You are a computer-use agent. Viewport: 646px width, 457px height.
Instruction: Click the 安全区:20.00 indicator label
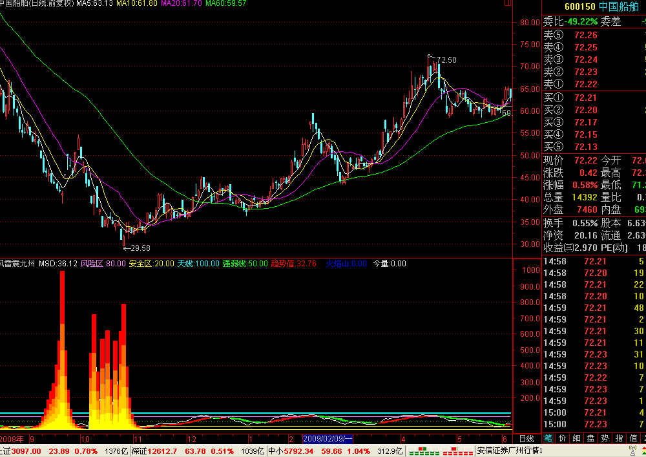coord(152,263)
